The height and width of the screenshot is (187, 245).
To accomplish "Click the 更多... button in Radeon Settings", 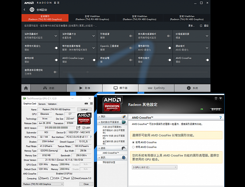I will [x=191, y=26].
